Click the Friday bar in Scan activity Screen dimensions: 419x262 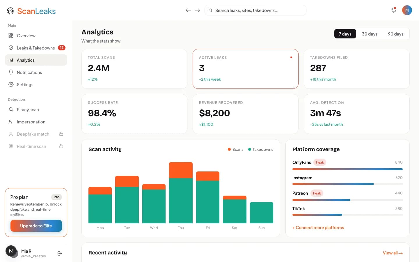pos(208,197)
